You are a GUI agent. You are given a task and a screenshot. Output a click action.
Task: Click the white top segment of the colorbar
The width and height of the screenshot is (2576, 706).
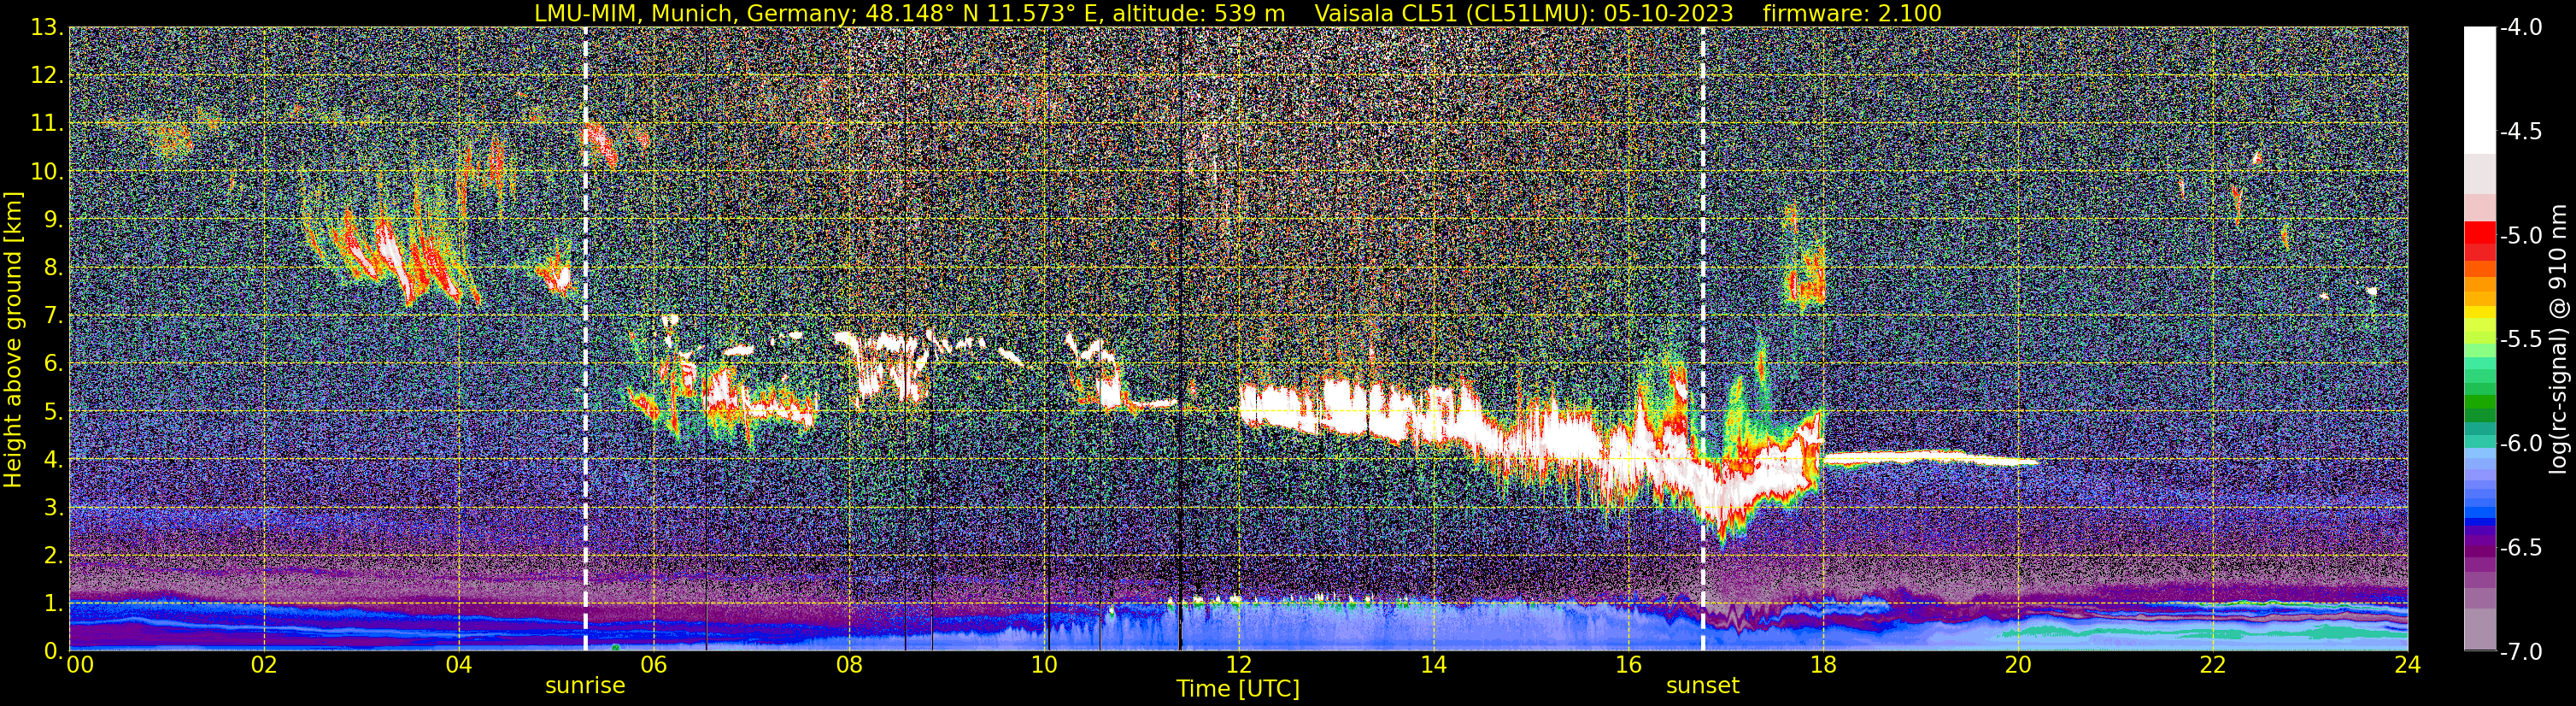(2480, 90)
